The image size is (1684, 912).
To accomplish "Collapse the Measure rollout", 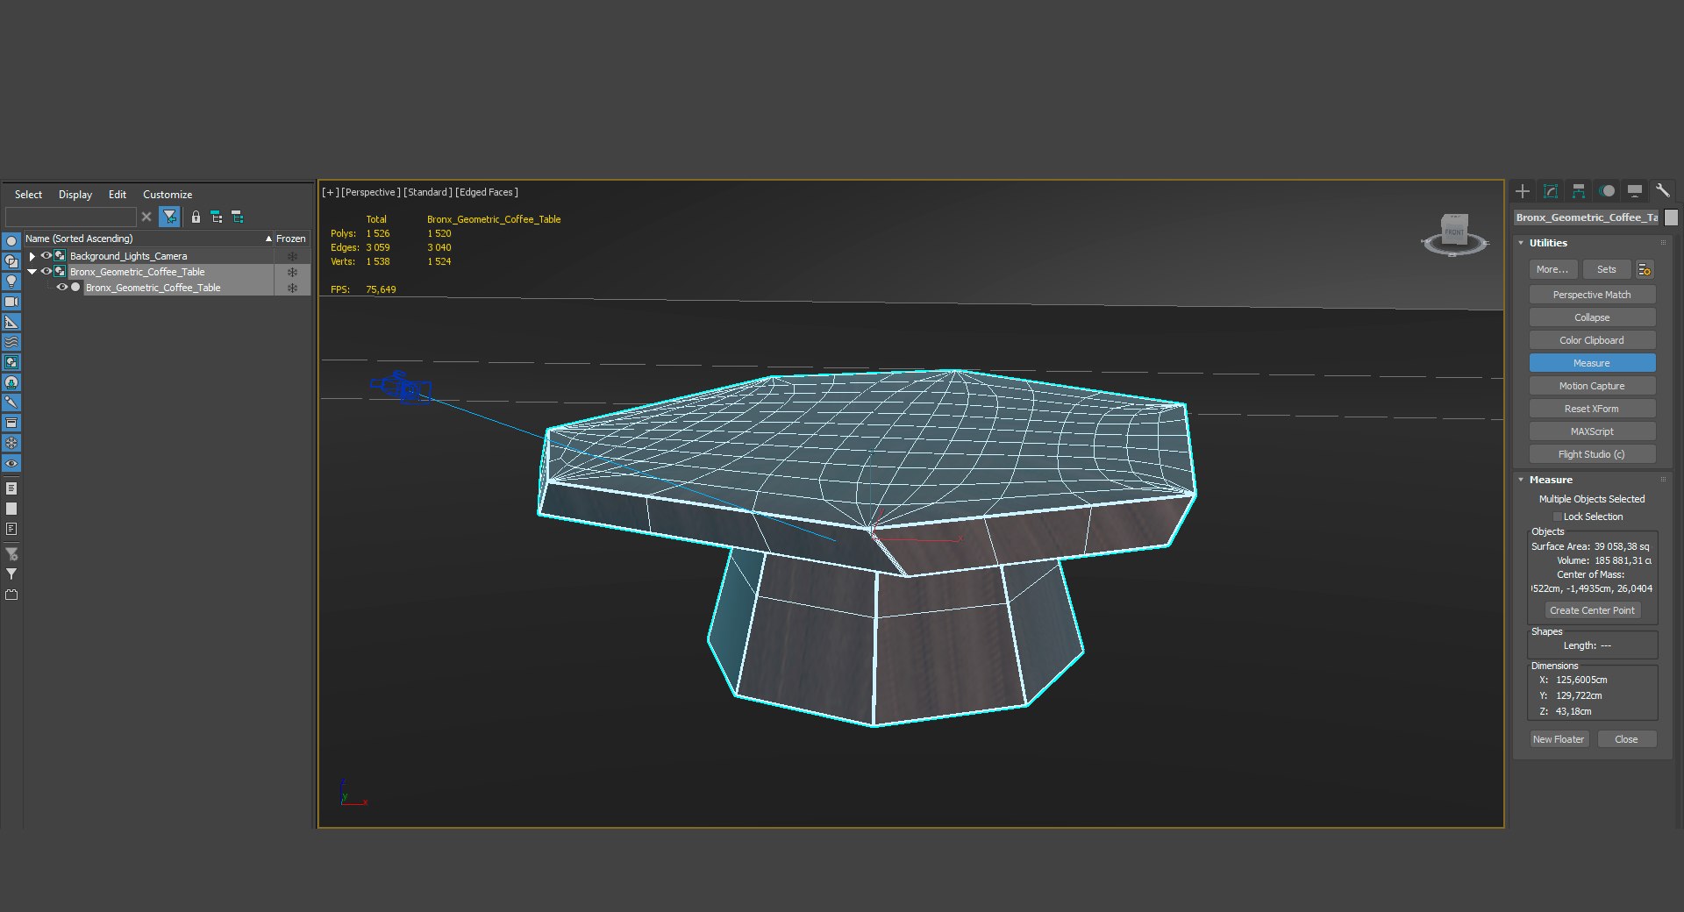I will (1521, 480).
